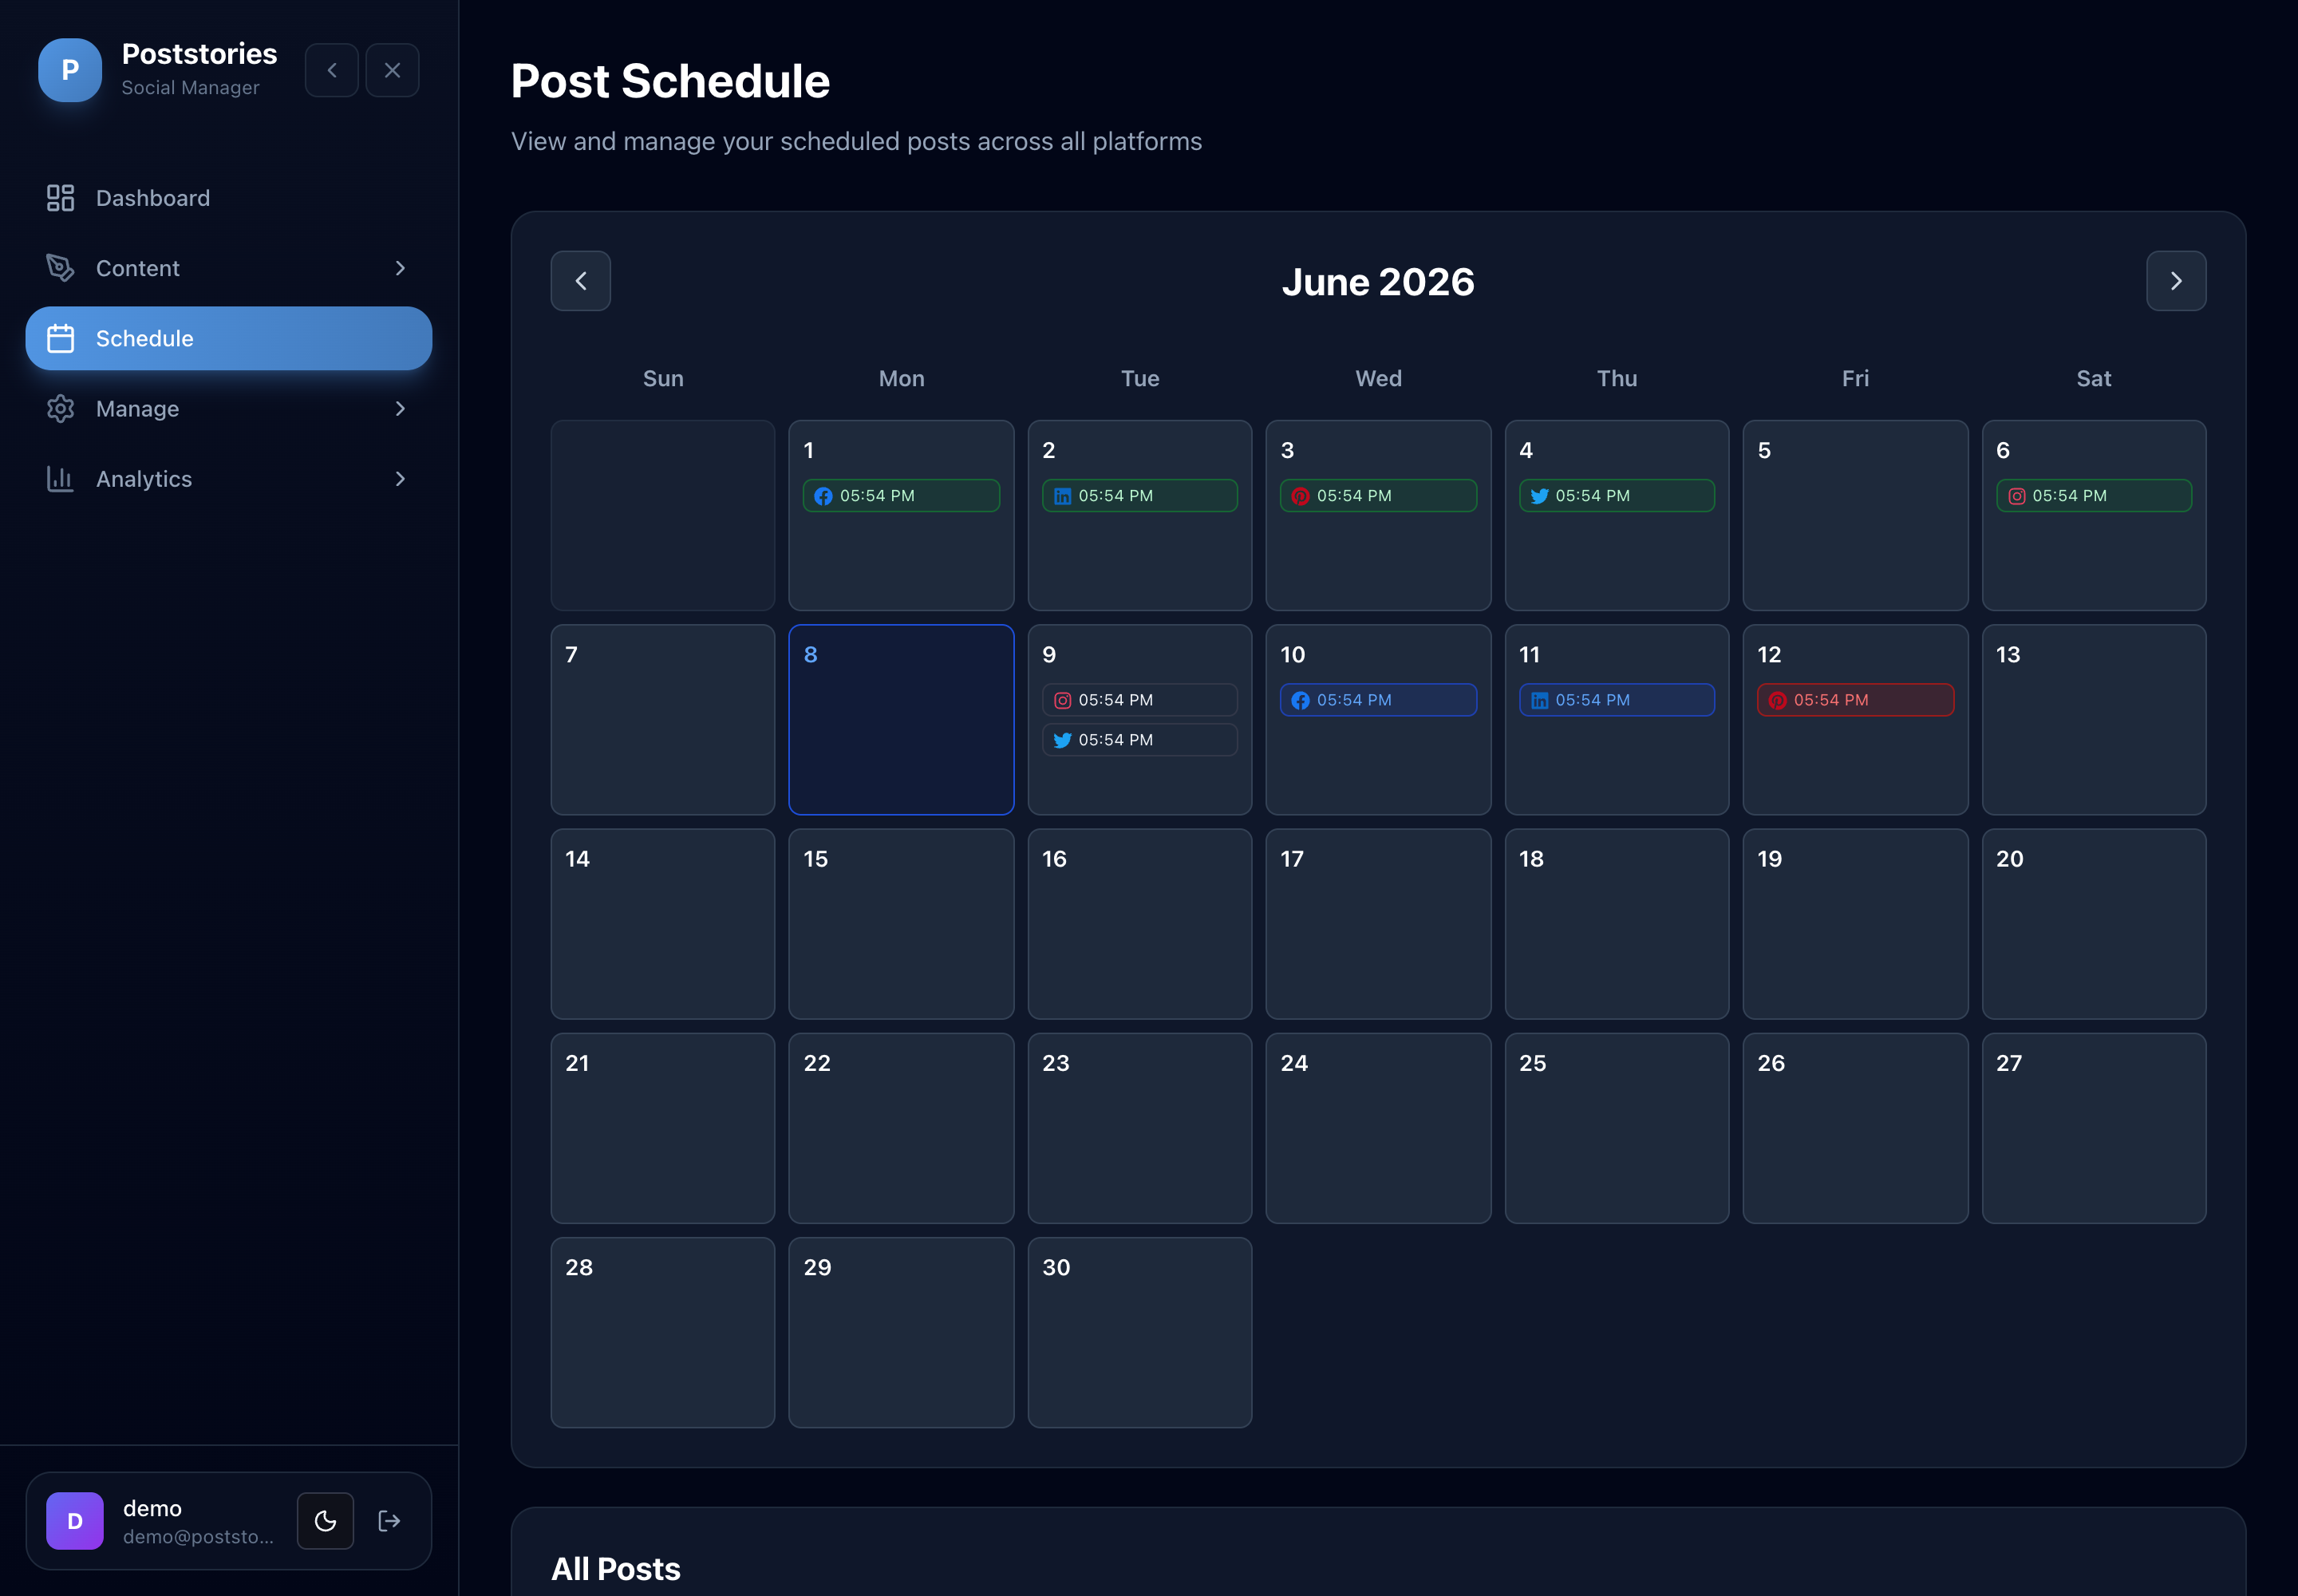Open the Dashboard page
Viewport: 2298px width, 1596px height.
coord(229,198)
